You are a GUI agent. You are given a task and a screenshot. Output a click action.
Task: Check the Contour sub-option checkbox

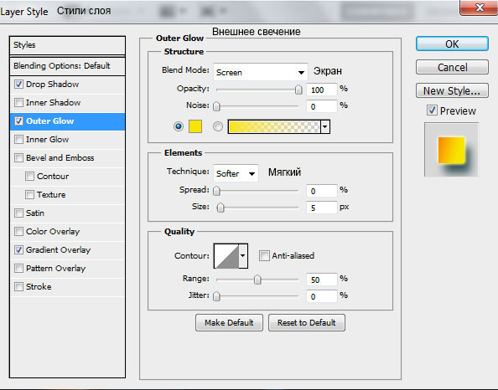coord(29,177)
